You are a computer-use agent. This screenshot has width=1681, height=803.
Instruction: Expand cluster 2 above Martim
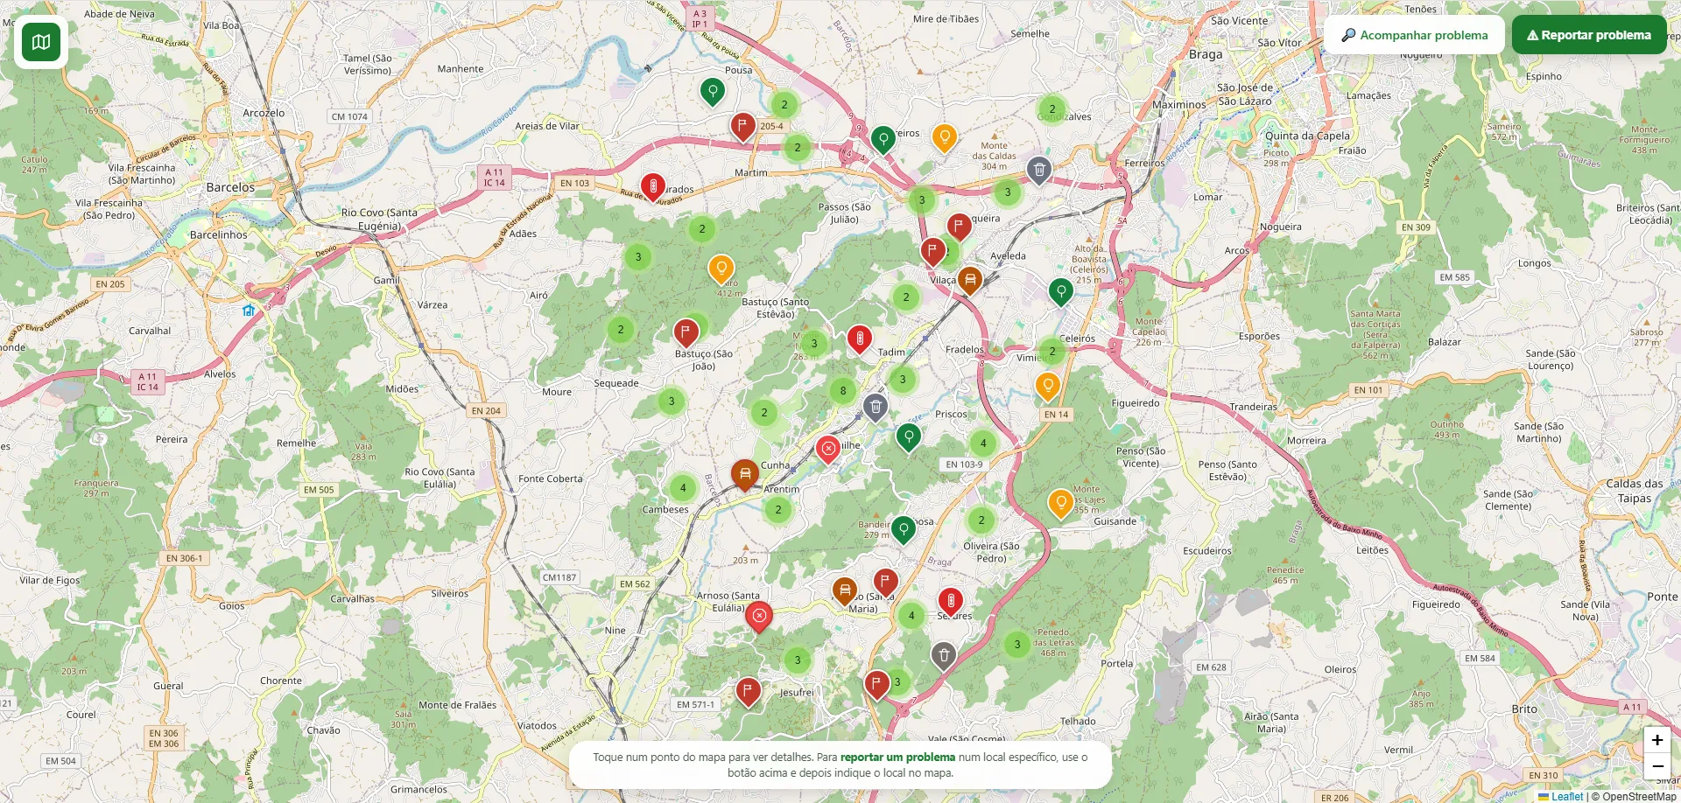pos(798,148)
